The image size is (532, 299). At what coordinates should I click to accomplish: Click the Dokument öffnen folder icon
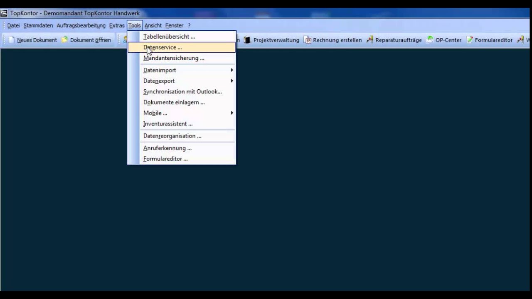click(64, 40)
